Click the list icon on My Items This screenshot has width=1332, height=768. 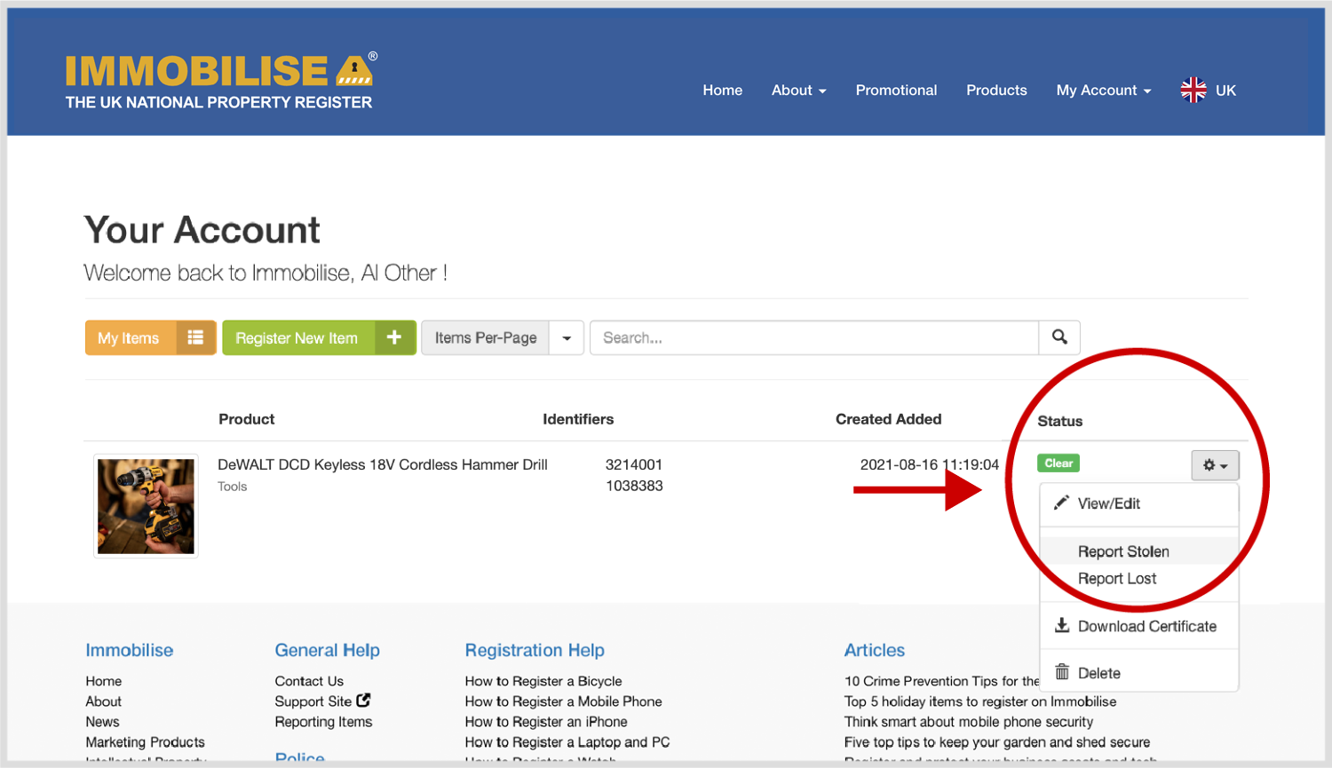coord(195,337)
